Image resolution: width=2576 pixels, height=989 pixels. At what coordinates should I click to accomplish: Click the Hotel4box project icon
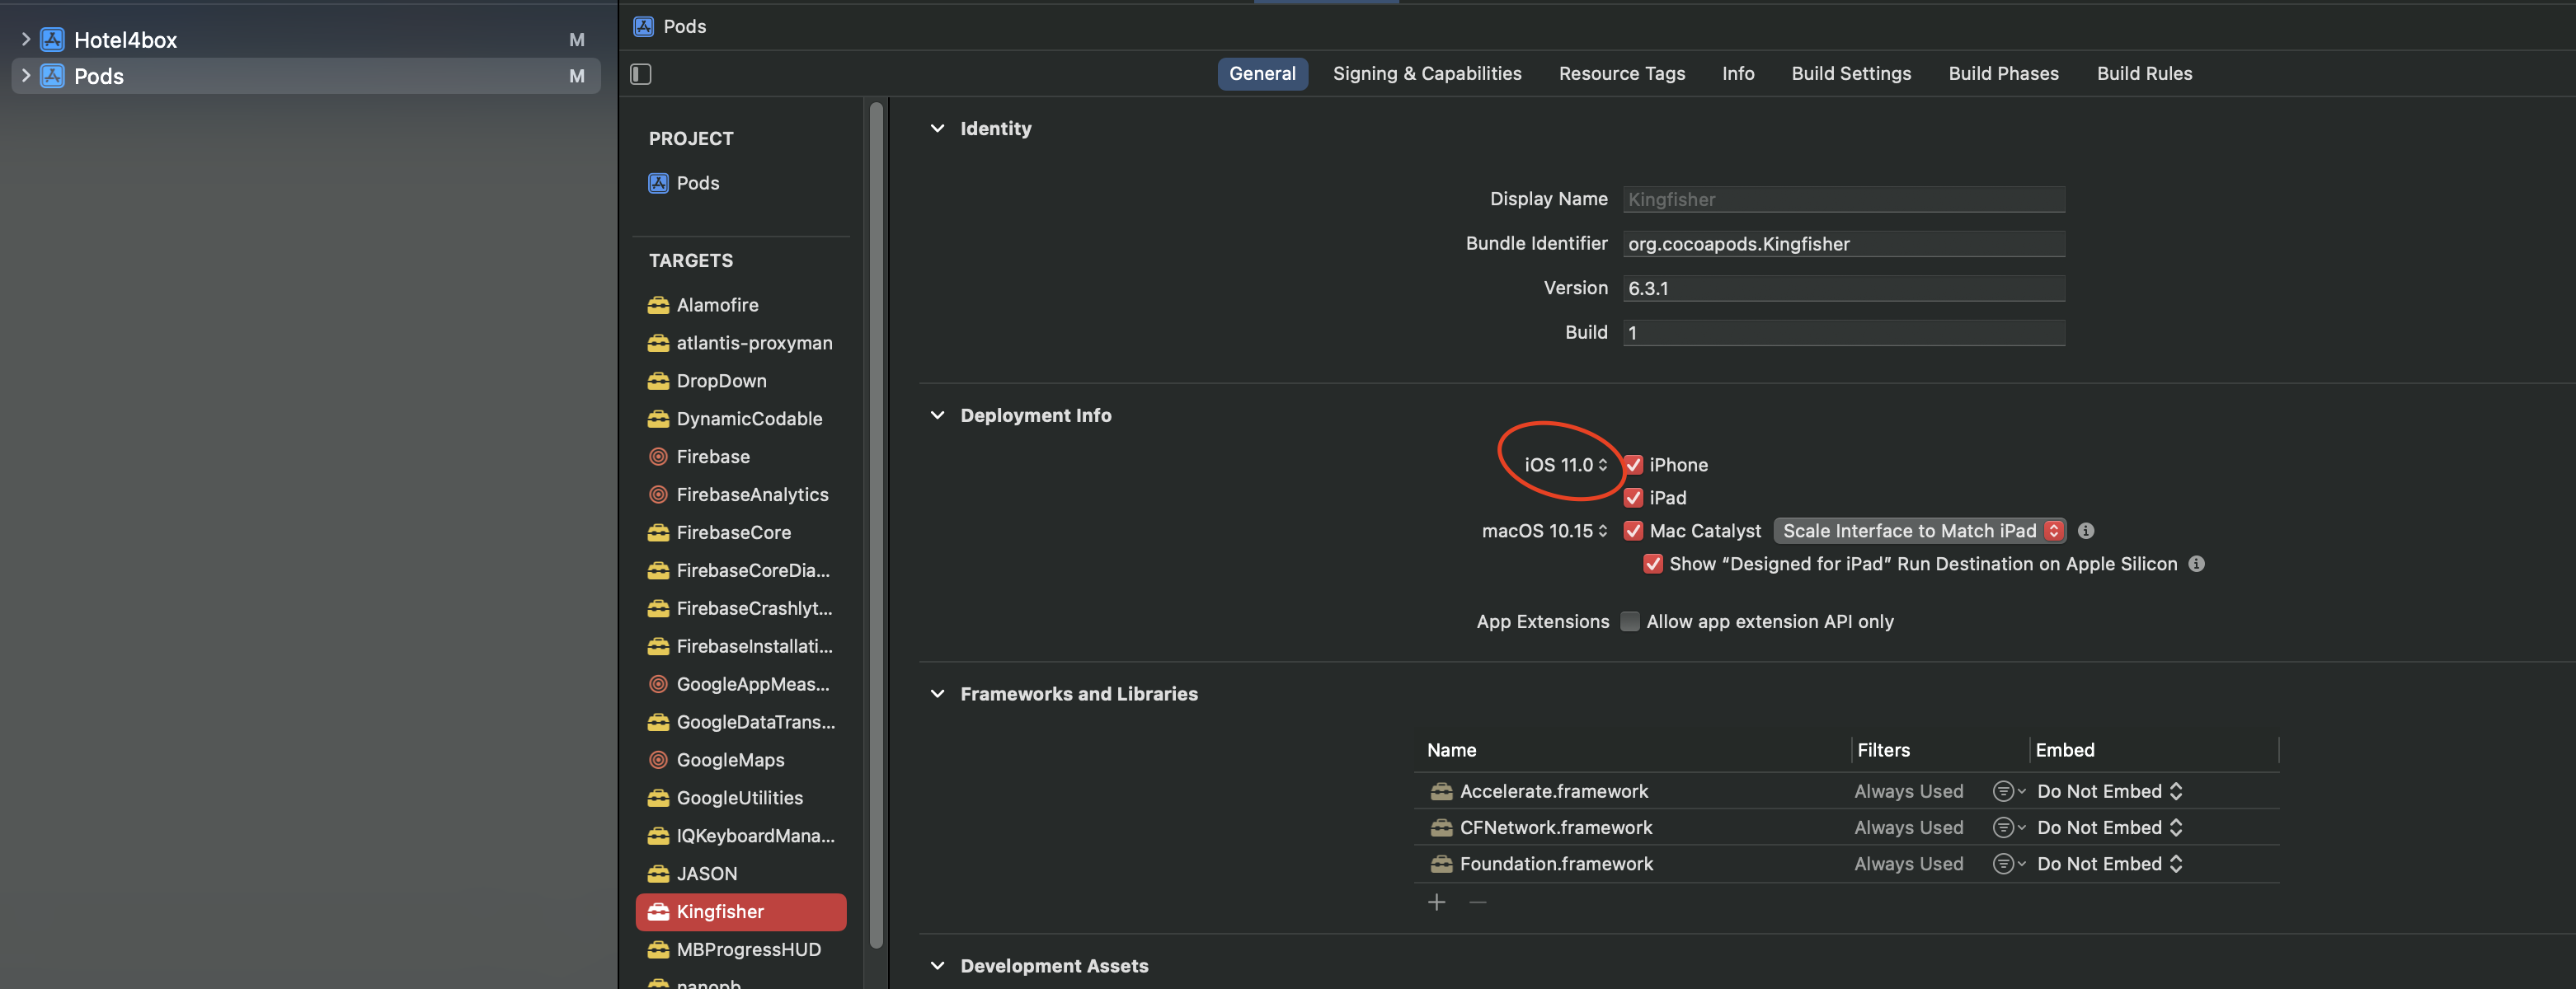click(x=52, y=40)
